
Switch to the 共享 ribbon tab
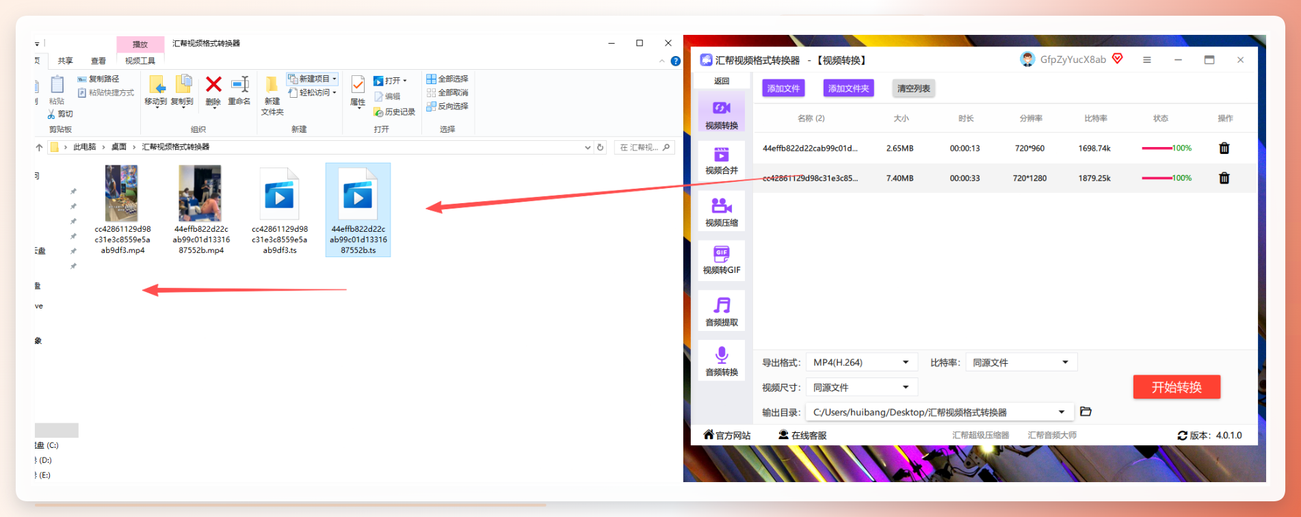click(x=66, y=61)
